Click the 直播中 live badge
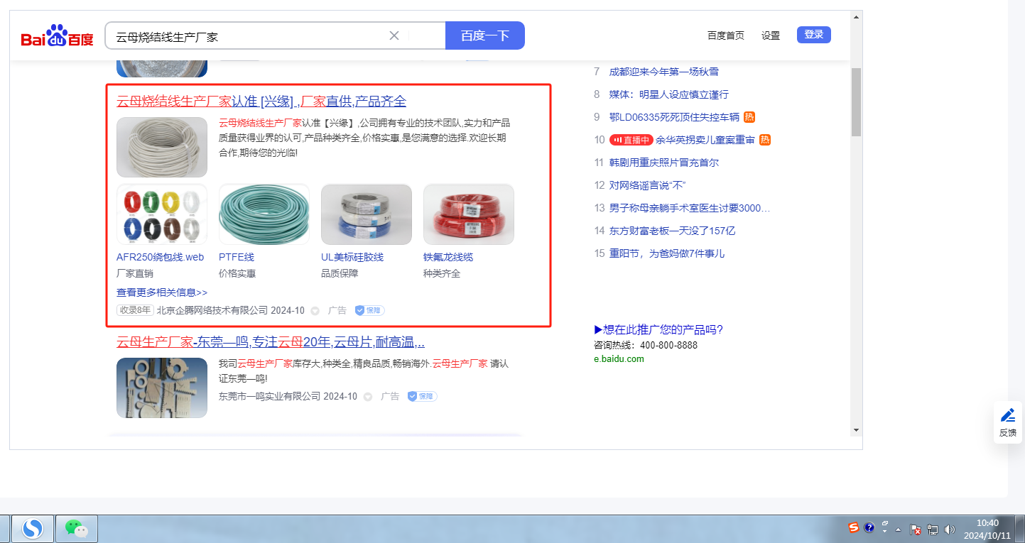 (x=631, y=140)
